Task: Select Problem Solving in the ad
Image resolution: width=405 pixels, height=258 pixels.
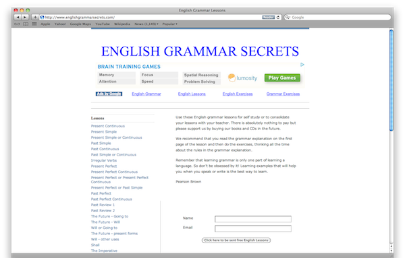Action: click(201, 82)
